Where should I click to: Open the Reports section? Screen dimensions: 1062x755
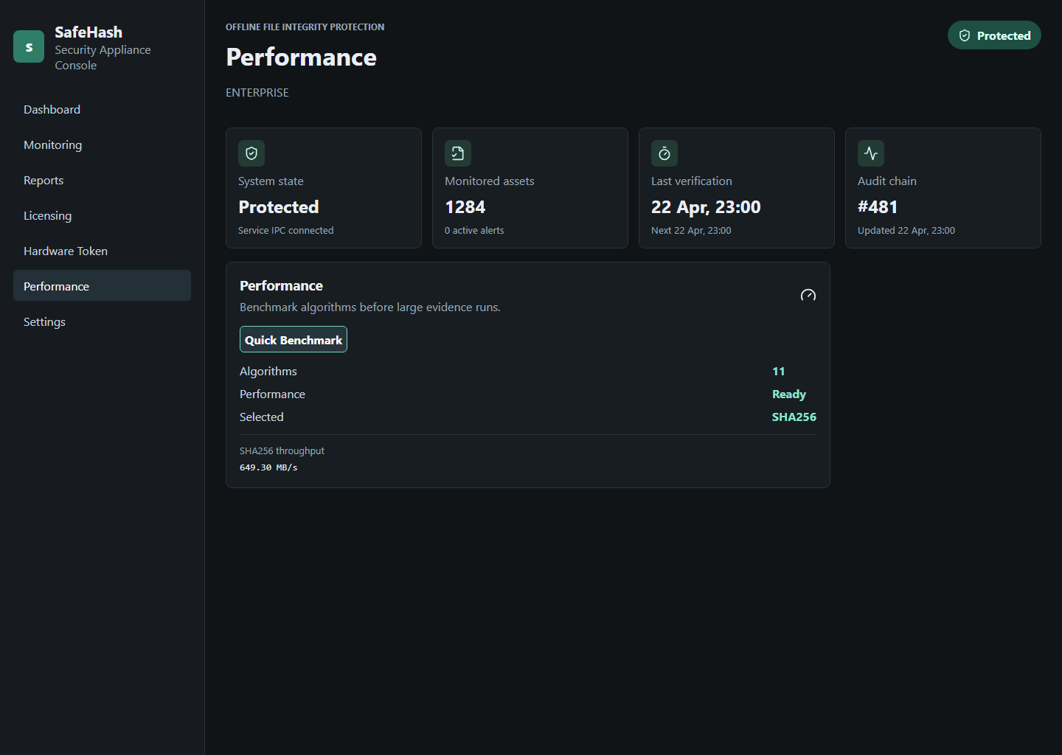[43, 180]
